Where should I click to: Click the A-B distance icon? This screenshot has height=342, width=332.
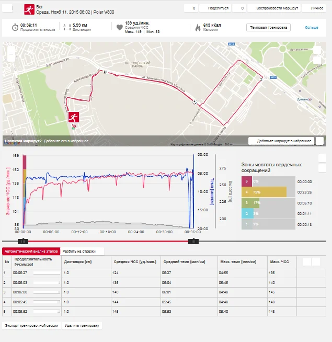click(67, 27)
